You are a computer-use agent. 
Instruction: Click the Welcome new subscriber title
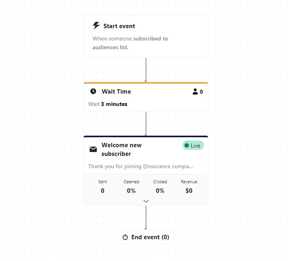point(121,150)
